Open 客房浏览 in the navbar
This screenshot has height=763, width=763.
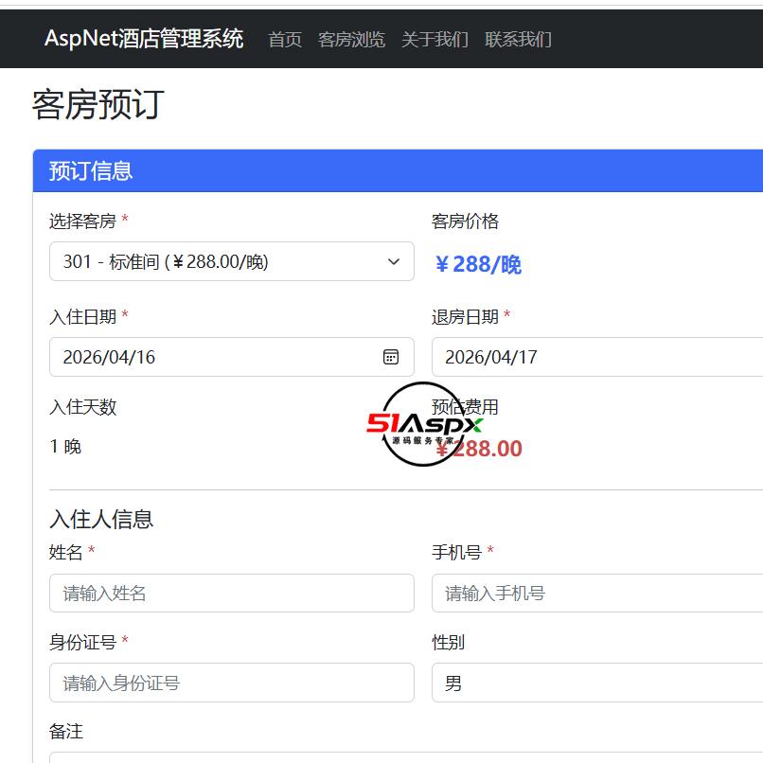coord(351,40)
